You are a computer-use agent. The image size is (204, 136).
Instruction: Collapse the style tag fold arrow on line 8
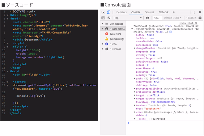pos(7,43)
